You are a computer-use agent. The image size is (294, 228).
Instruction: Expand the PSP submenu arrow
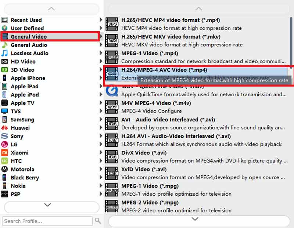pyautogui.click(x=101, y=194)
